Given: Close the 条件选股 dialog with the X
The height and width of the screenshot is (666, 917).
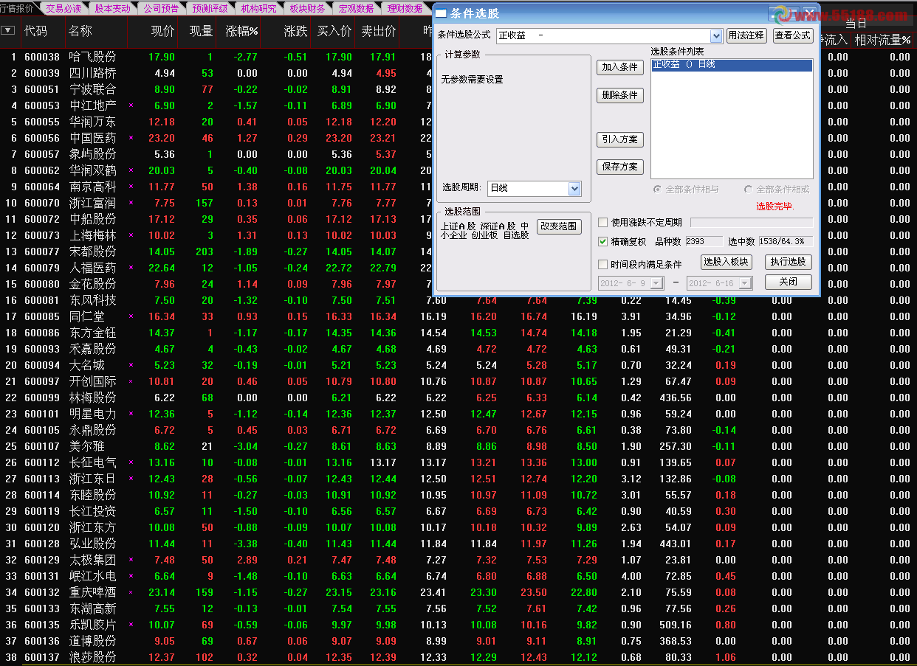Looking at the screenshot, I should [810, 13].
